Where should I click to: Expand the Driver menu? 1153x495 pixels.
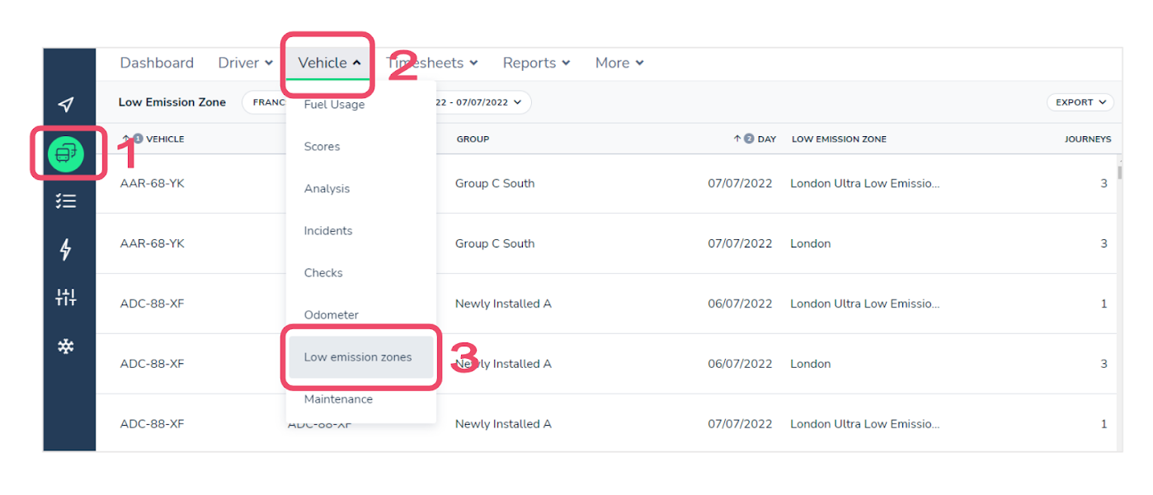pyautogui.click(x=245, y=63)
